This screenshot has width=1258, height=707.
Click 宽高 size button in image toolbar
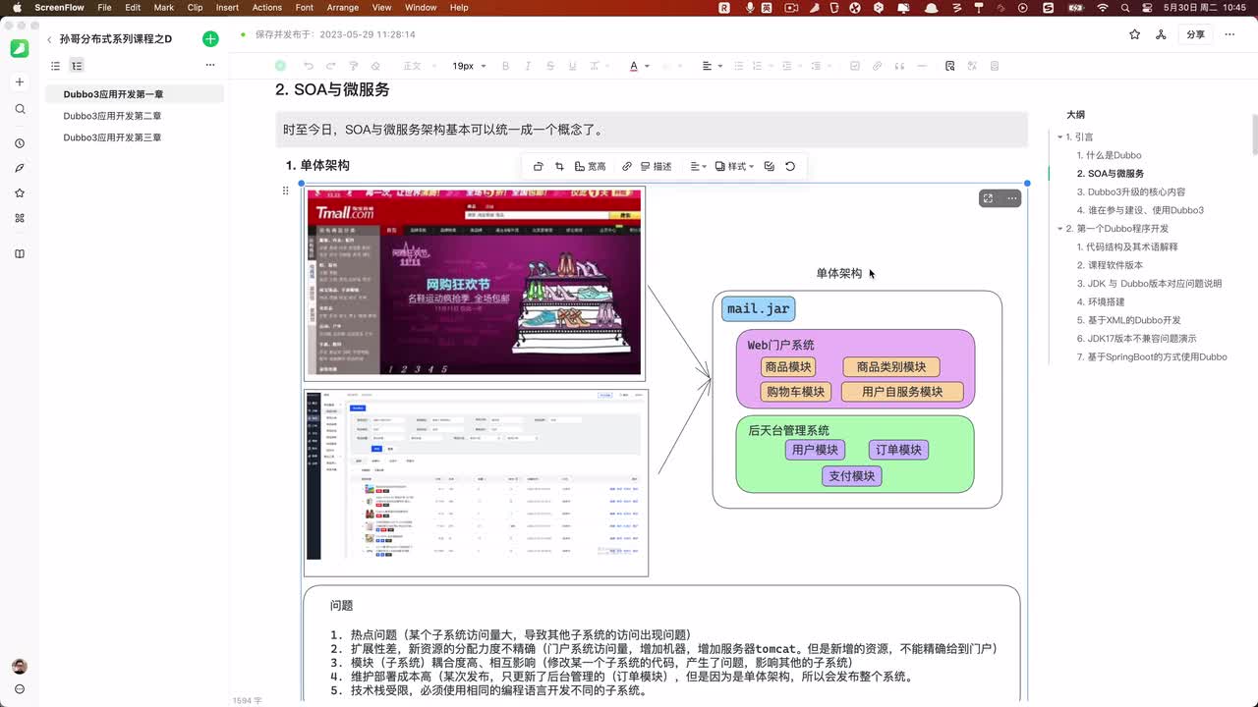point(590,166)
